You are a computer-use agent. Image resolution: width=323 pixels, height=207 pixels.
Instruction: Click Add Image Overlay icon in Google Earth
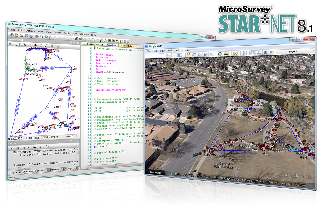tap(206, 54)
